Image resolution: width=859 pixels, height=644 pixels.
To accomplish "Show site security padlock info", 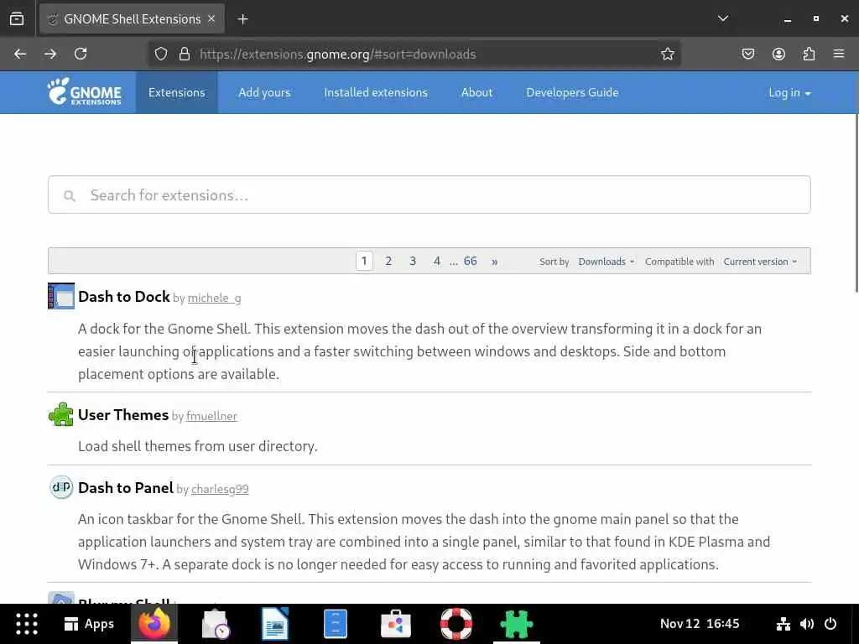I will tap(185, 54).
